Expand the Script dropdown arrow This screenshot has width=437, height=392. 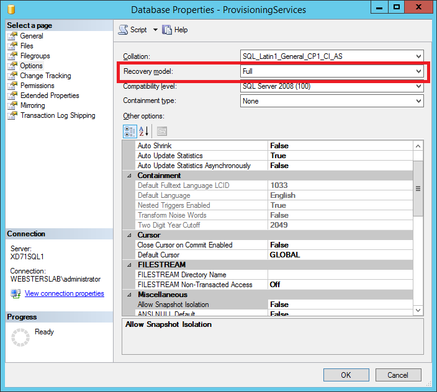click(x=155, y=30)
